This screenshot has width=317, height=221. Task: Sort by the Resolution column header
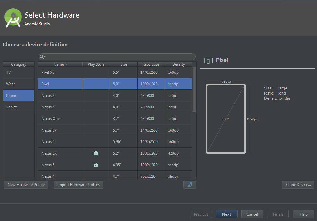point(151,64)
